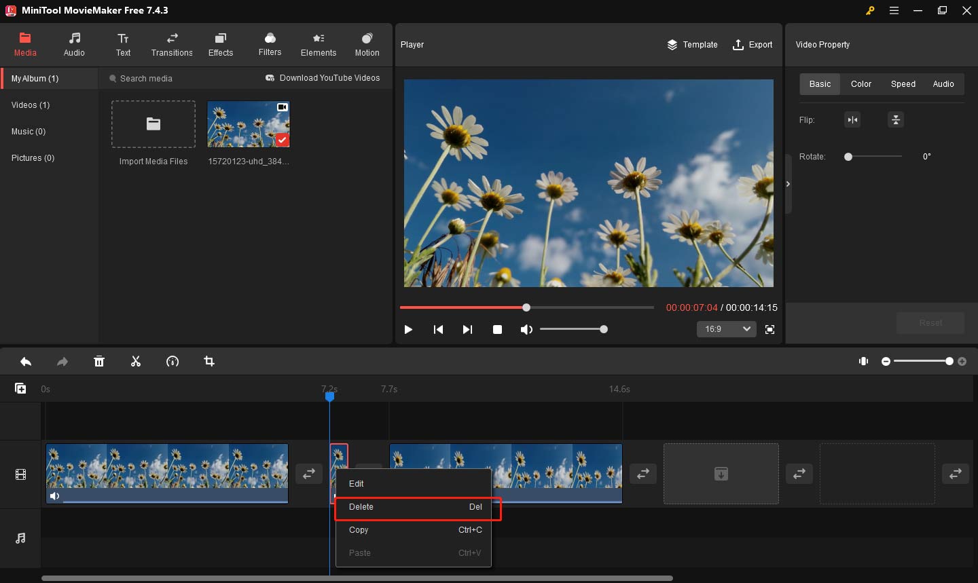Switch to Audio property tab
978x583 pixels.
943,84
